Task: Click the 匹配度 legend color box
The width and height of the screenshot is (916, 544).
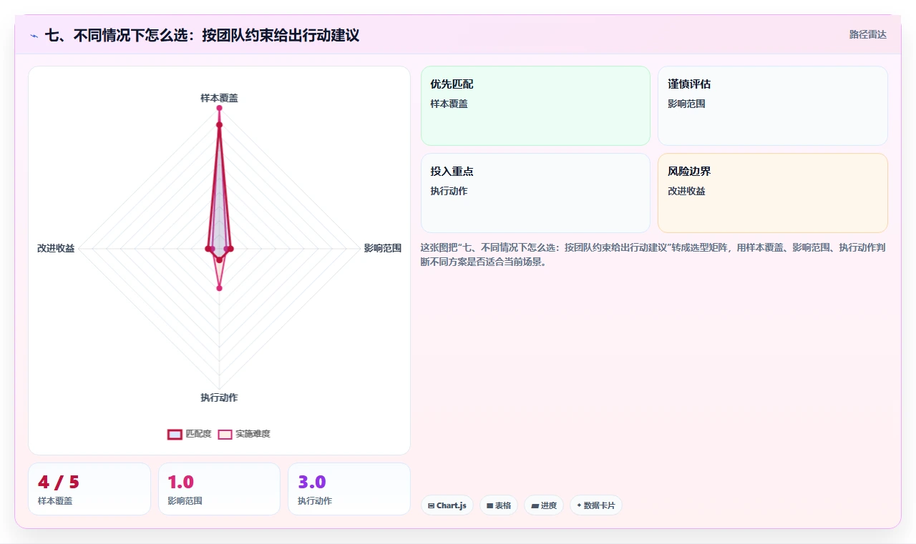Action: [175, 434]
